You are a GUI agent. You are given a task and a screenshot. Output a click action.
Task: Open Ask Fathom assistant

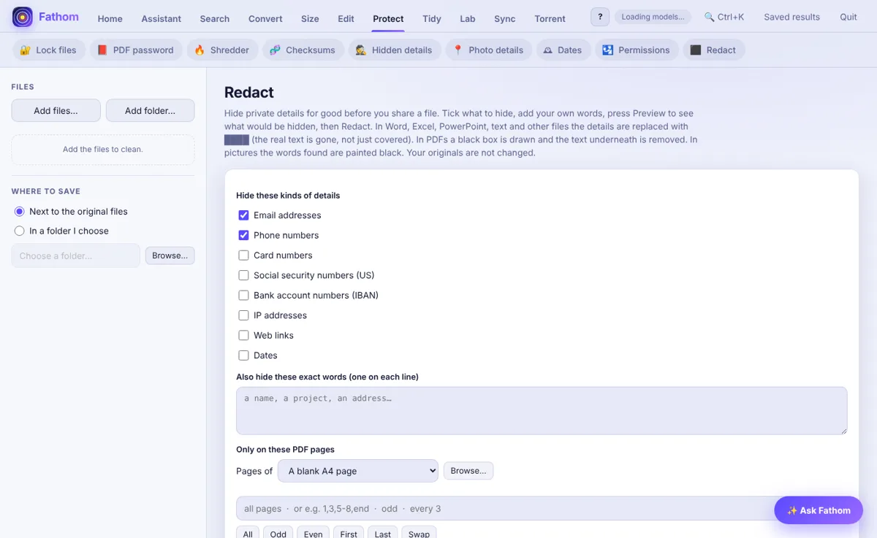pyautogui.click(x=819, y=510)
